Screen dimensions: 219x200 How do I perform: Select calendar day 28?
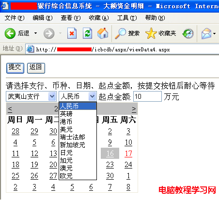pos(16,131)
